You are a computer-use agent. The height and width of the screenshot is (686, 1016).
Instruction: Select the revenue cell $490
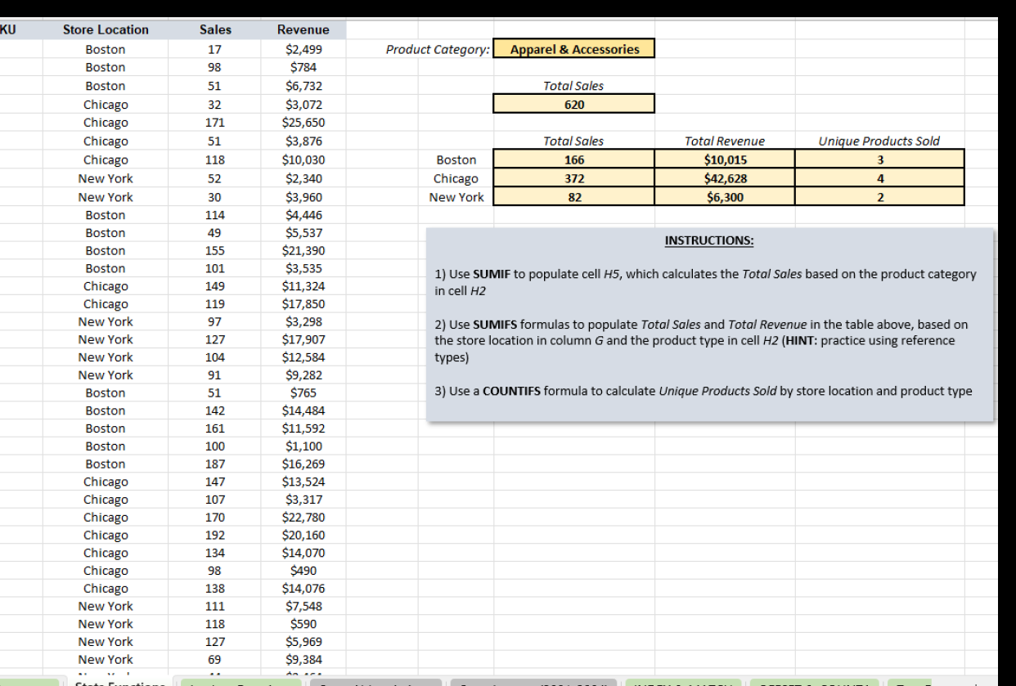pos(303,571)
